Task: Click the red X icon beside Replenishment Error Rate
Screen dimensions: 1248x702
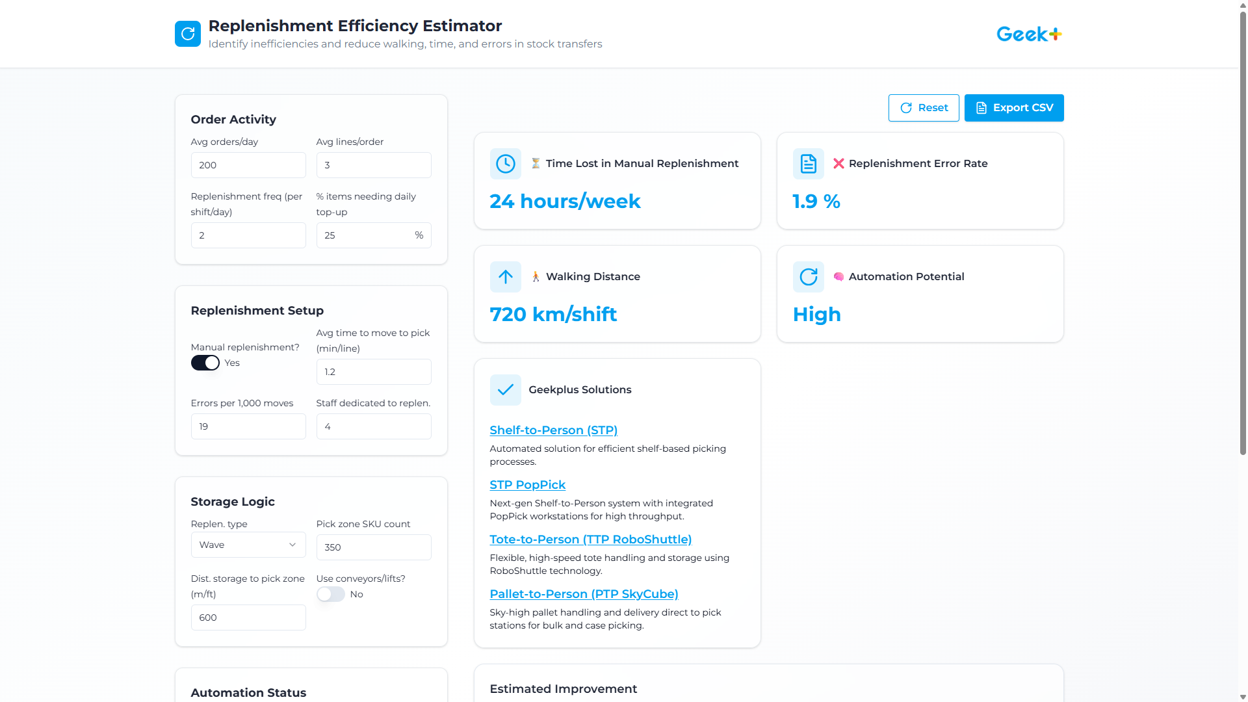Action: [838, 164]
